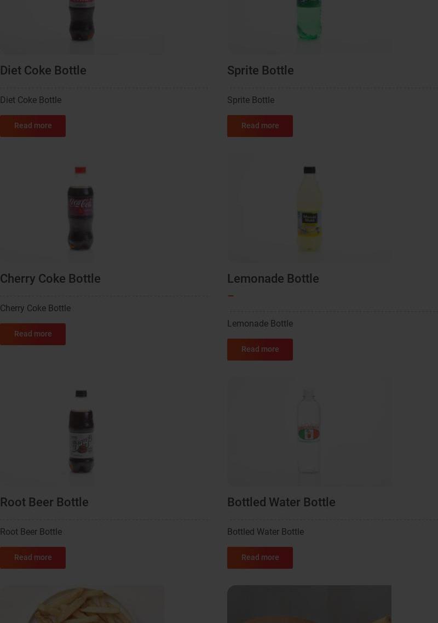Open the Sprite Bottle title link
Screen dimensions: 438x623
(261, 70)
